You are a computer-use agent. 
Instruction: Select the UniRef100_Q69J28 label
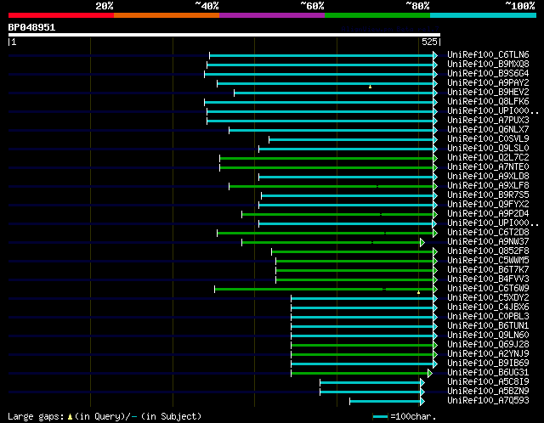click(488, 345)
